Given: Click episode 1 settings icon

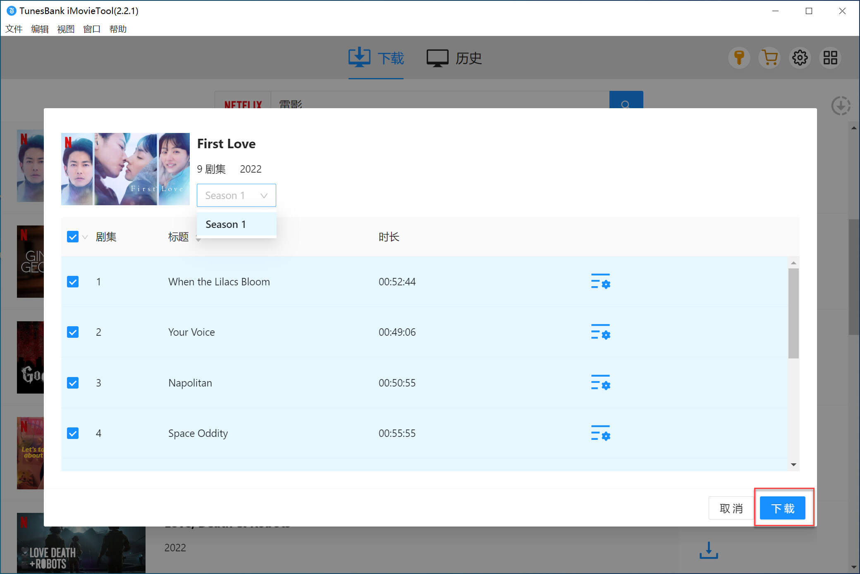Looking at the screenshot, I should [x=600, y=281].
